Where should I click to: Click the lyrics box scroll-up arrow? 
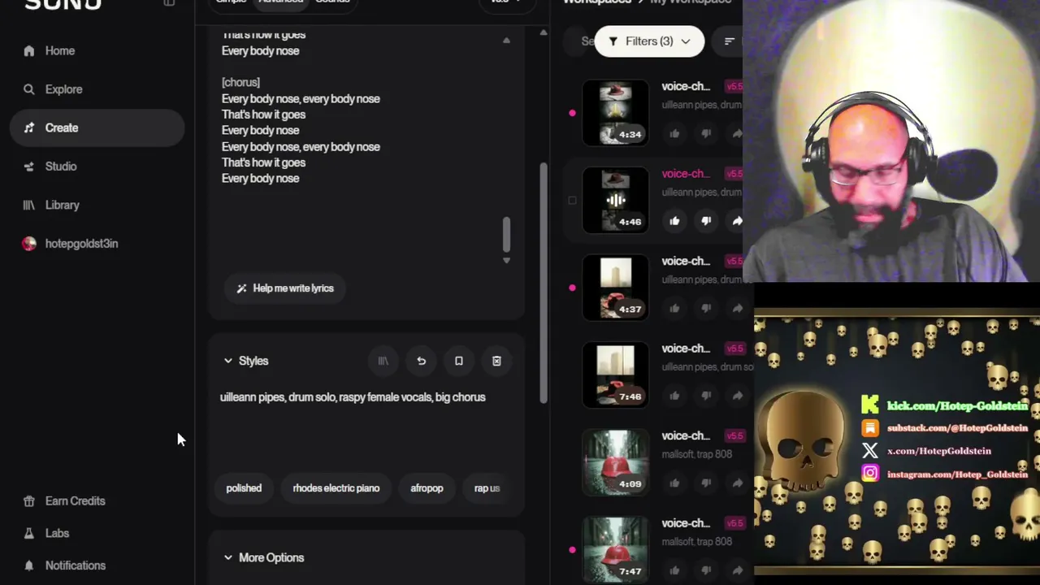click(x=506, y=41)
